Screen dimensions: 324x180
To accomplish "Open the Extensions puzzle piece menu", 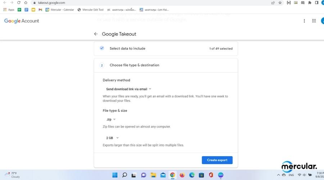I will click(310, 3).
